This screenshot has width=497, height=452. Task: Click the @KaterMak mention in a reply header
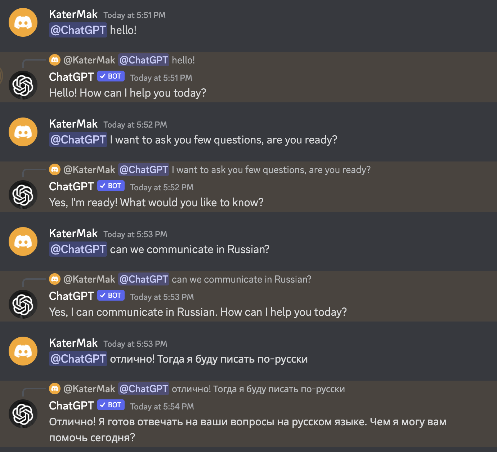pos(89,60)
